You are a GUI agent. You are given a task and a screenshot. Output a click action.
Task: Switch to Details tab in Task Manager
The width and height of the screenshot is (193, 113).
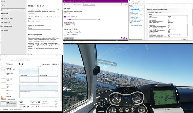coord(25,60)
